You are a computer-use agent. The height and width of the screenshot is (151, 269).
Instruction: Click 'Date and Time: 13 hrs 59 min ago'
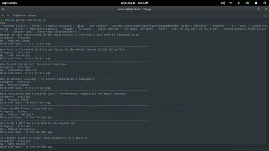coord(26,147)
